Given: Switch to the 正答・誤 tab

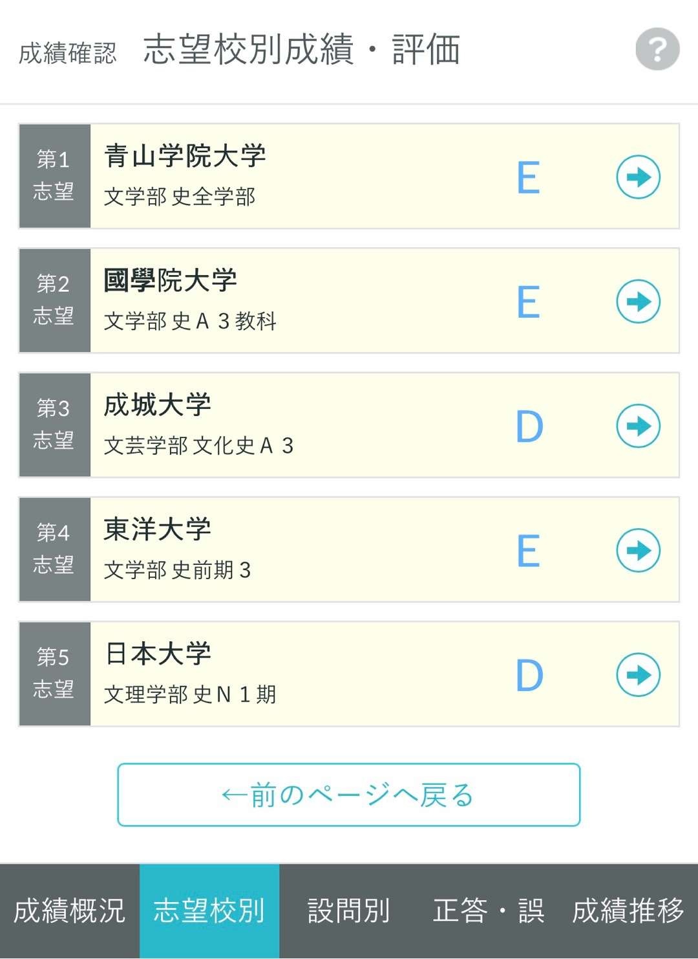Looking at the screenshot, I should point(489,911).
